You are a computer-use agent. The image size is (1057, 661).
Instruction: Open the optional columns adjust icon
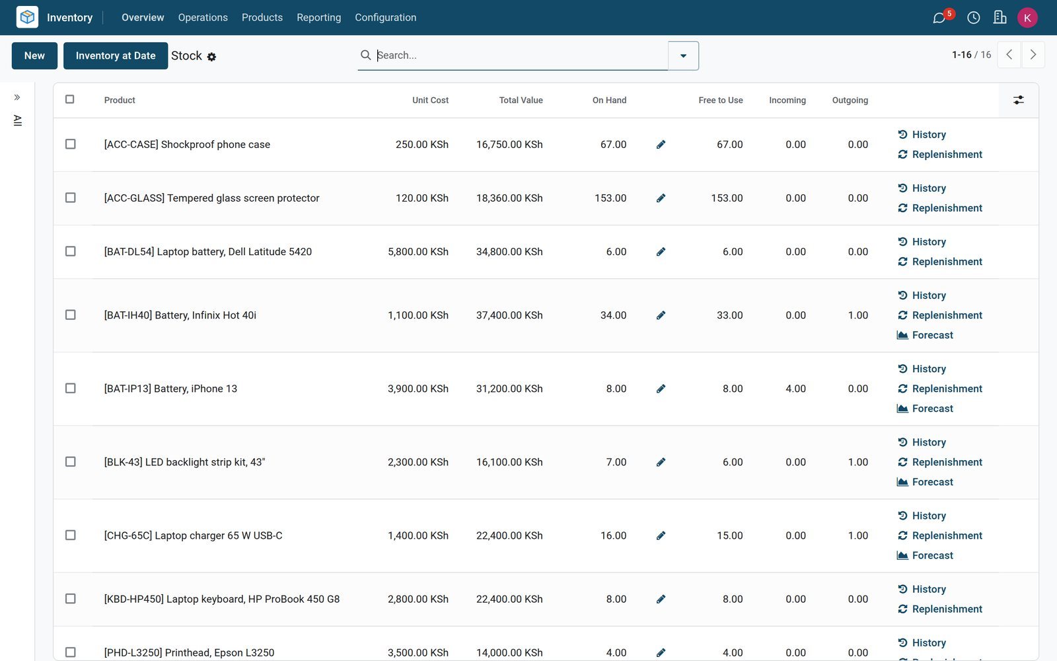tap(1019, 100)
